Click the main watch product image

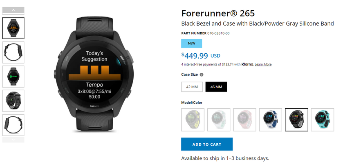(94, 74)
